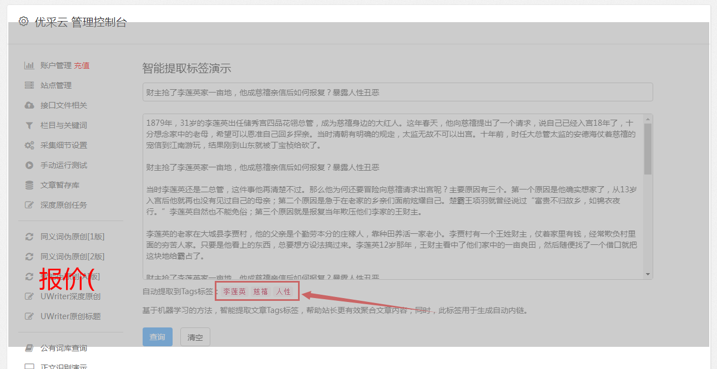Click the text area scroll down arrow
The width and height of the screenshot is (717, 369).
coord(648,275)
